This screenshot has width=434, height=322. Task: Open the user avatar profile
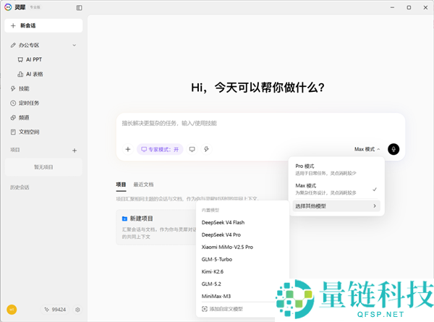tap(12, 310)
